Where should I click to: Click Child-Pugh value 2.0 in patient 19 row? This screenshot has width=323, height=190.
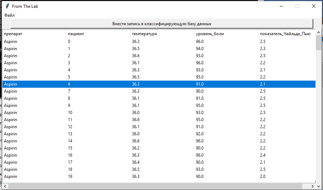point(263,177)
